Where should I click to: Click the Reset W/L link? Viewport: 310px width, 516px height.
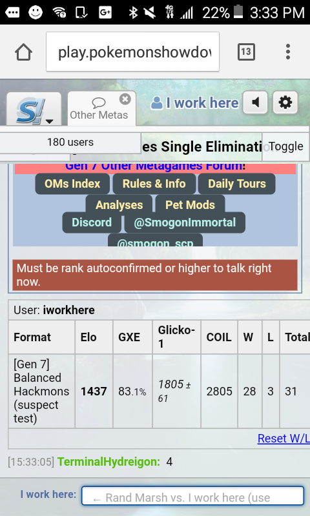click(x=284, y=439)
